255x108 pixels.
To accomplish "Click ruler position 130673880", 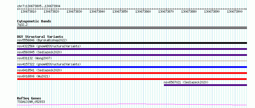I will [x=189, y=11].
